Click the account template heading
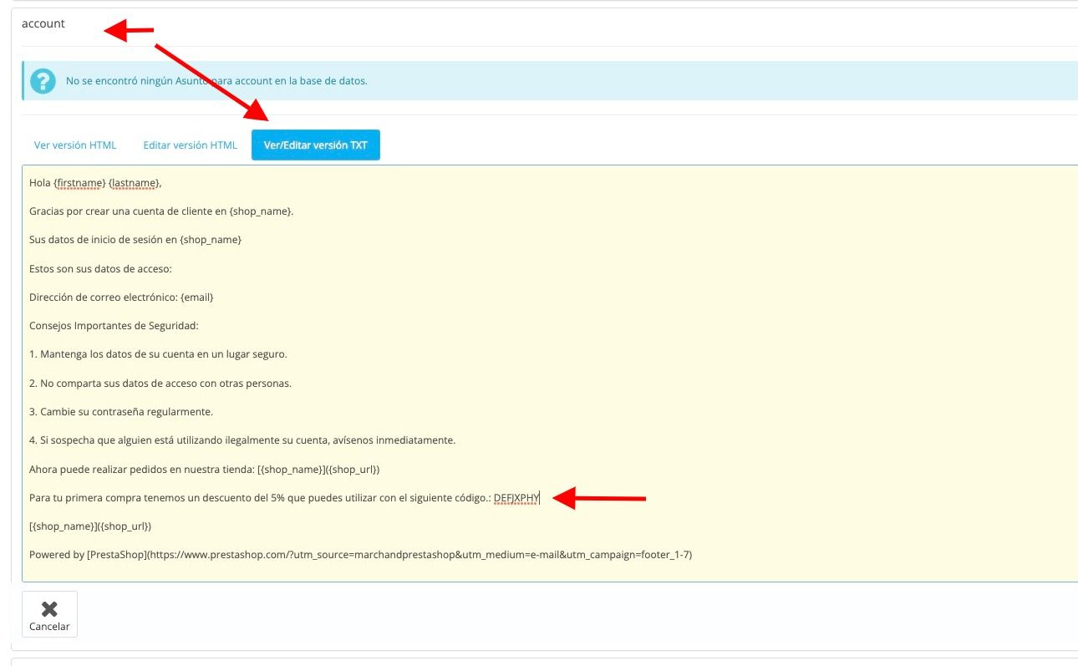Image resolution: width=1078 pixels, height=666 pixels. point(43,23)
